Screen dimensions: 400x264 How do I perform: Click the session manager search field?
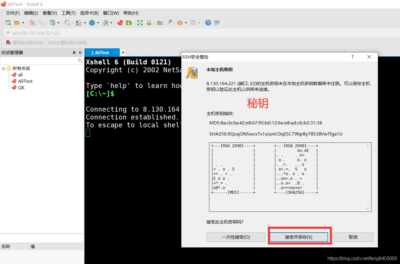pyautogui.click(x=39, y=61)
